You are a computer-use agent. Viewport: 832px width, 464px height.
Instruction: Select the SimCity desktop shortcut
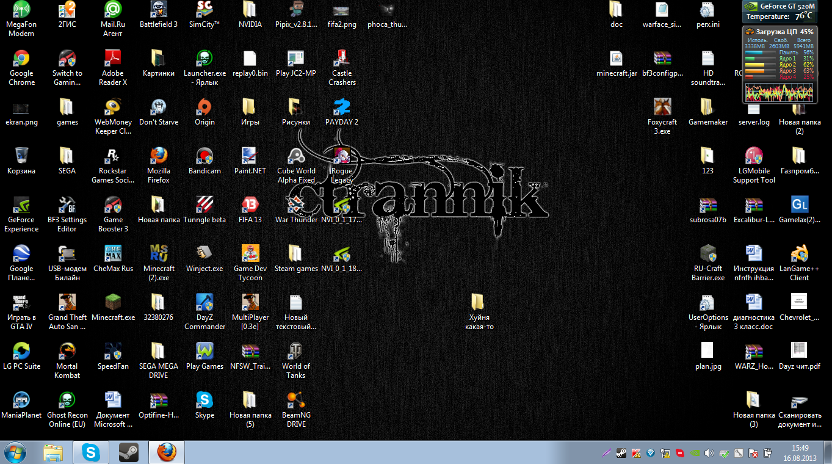coord(204,15)
